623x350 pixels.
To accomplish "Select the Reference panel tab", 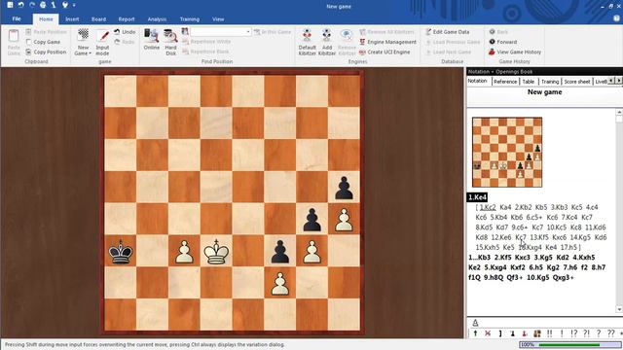I will tap(505, 82).
